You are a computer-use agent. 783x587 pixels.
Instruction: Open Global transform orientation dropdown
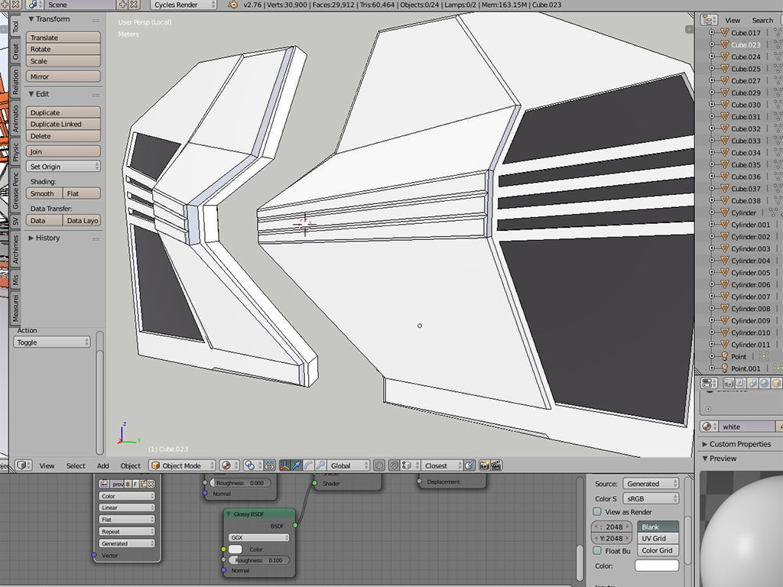[x=349, y=465]
